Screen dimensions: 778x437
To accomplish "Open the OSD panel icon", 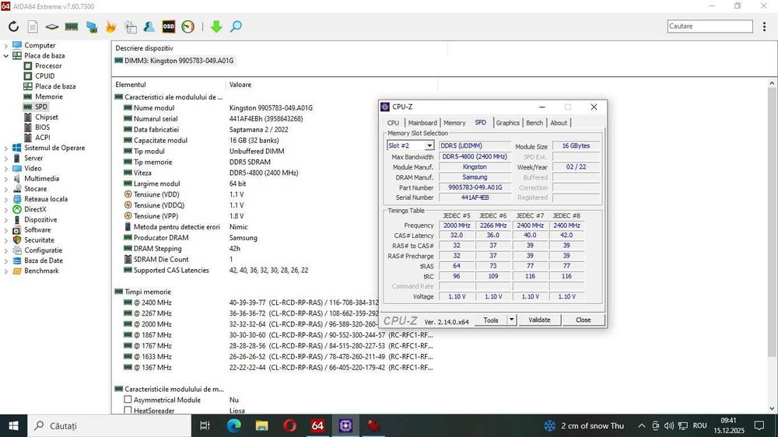I will (x=169, y=26).
